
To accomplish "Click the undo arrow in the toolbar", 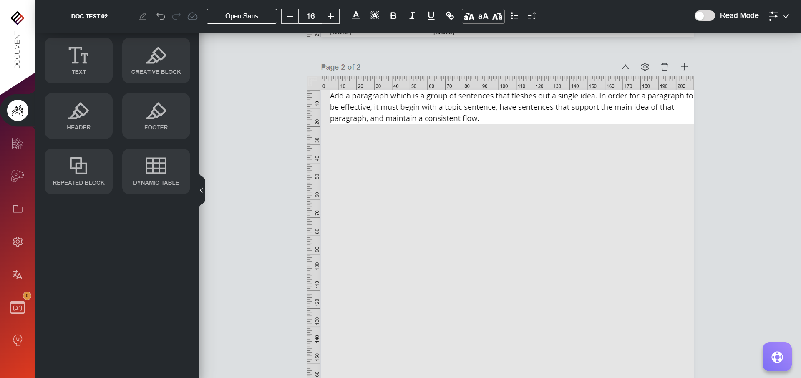I will [161, 16].
